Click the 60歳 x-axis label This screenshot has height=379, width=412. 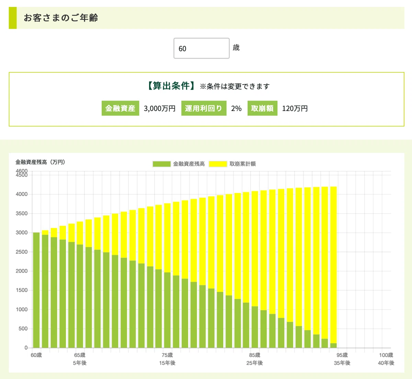tap(36, 355)
